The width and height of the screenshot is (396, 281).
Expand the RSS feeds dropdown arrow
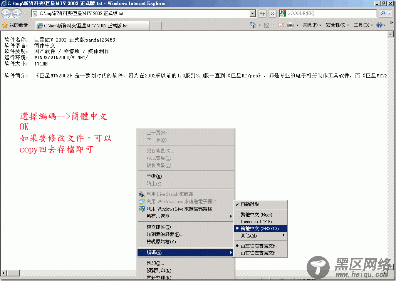(x=274, y=25)
